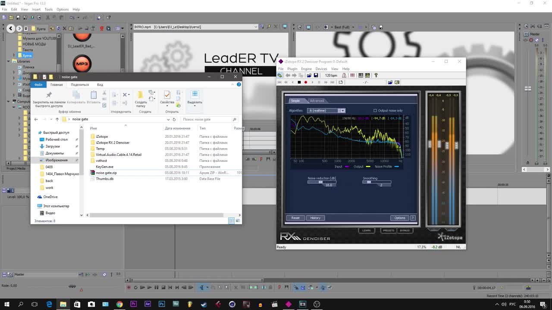Click the properties (Свойства) checkmark icon in ribbon

tap(167, 95)
